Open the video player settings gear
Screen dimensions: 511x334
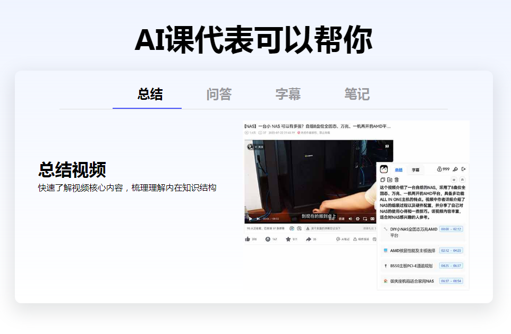click(357, 219)
